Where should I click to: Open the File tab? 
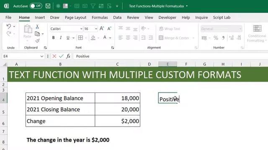pos(8,17)
